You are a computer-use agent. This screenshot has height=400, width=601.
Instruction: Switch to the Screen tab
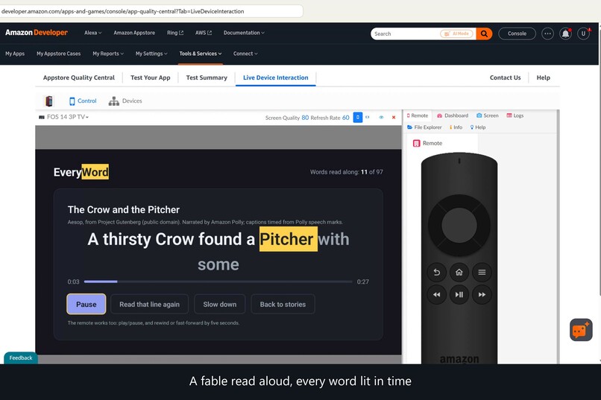(488, 115)
